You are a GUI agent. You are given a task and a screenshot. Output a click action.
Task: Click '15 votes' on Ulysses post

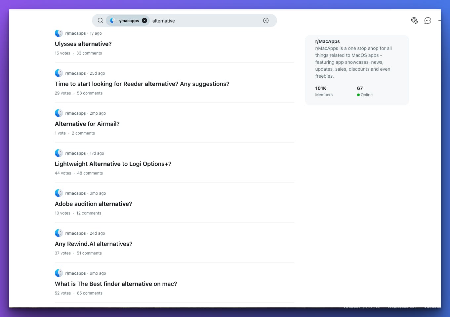62,53
